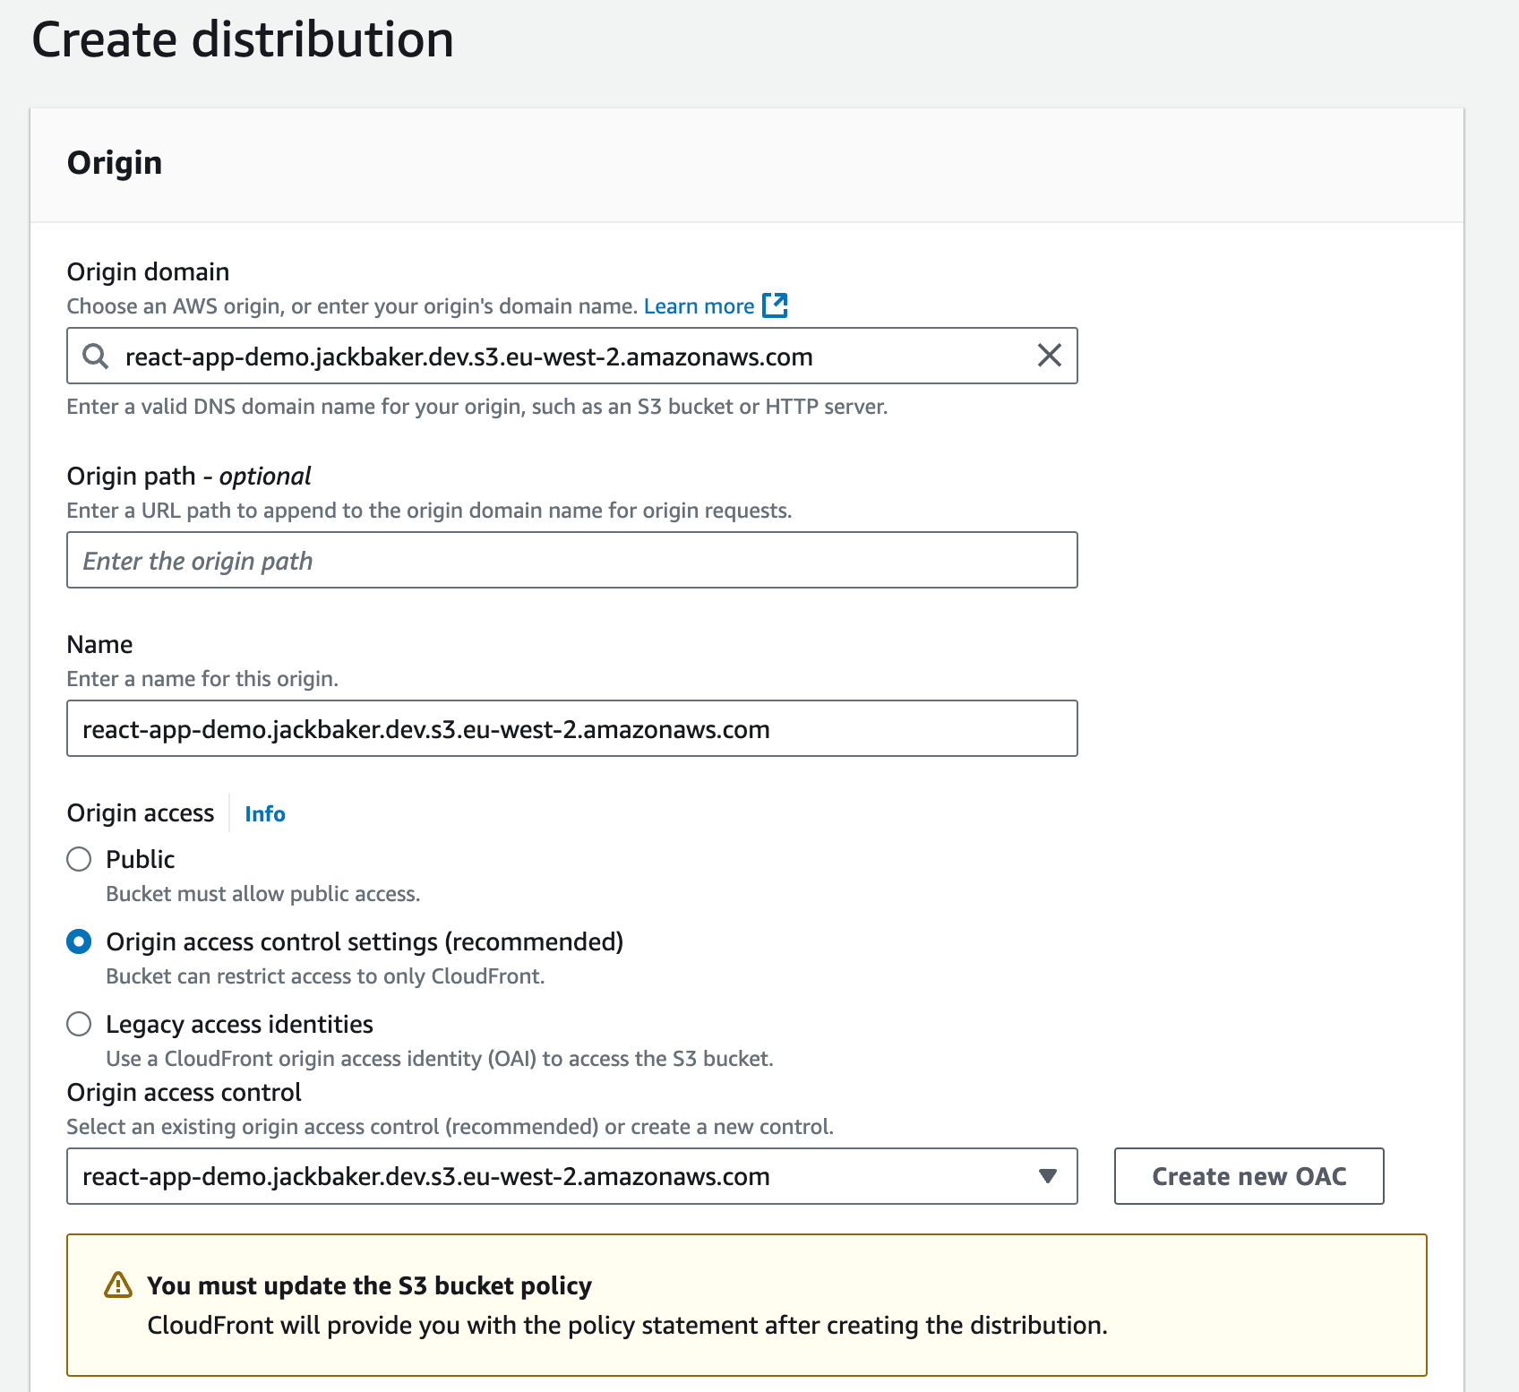
Task: Click the 'Bucket must allow public access' description
Action: 262,894
